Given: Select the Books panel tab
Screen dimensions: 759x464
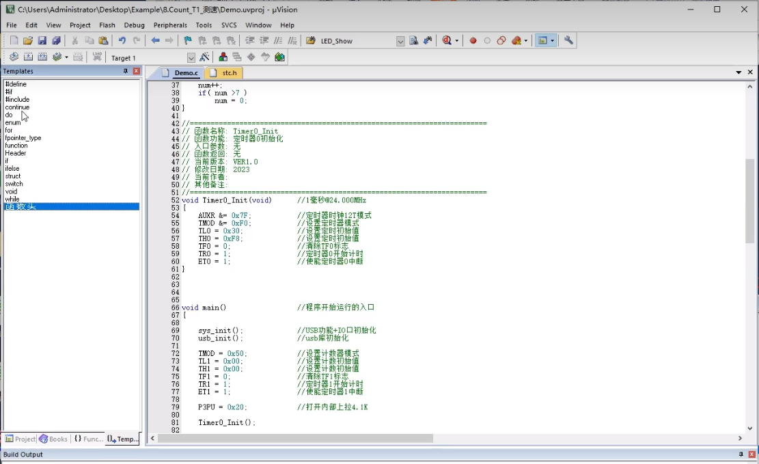Looking at the screenshot, I should 54,439.
